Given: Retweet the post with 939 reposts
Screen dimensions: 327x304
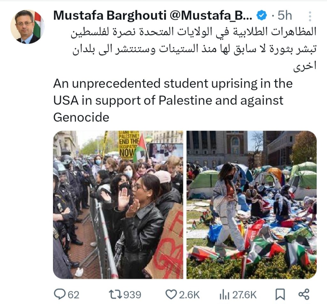Looking at the screenshot, I should point(116,295).
